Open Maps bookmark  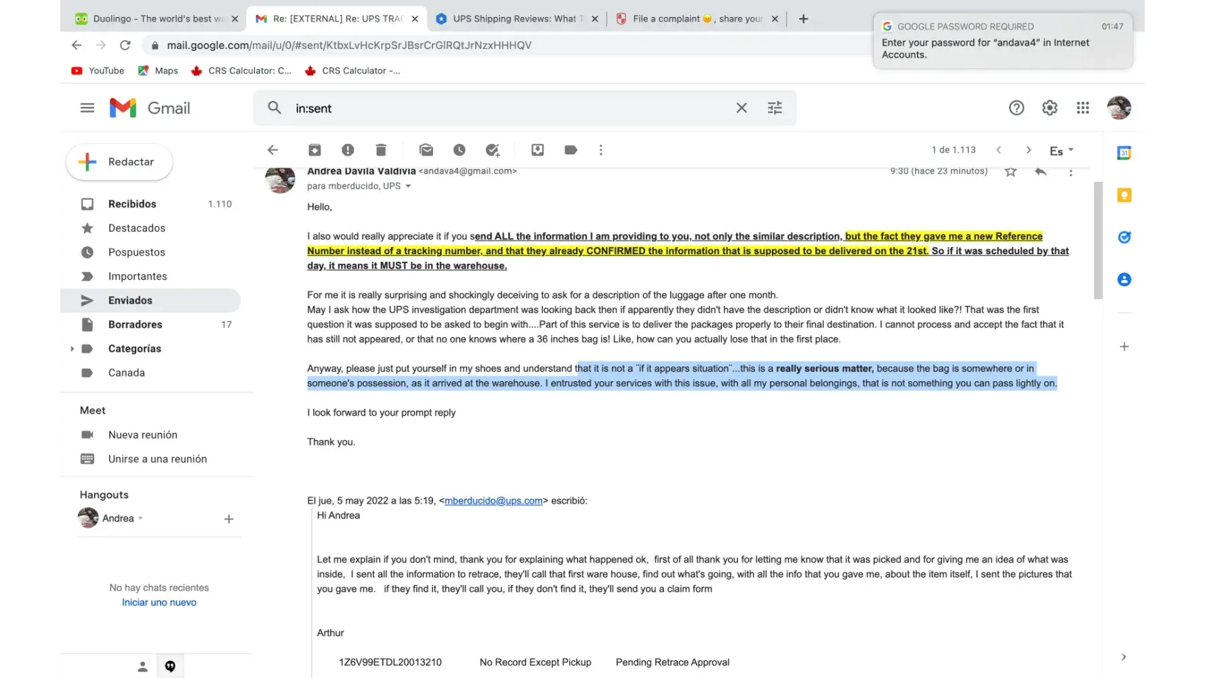[158, 71]
